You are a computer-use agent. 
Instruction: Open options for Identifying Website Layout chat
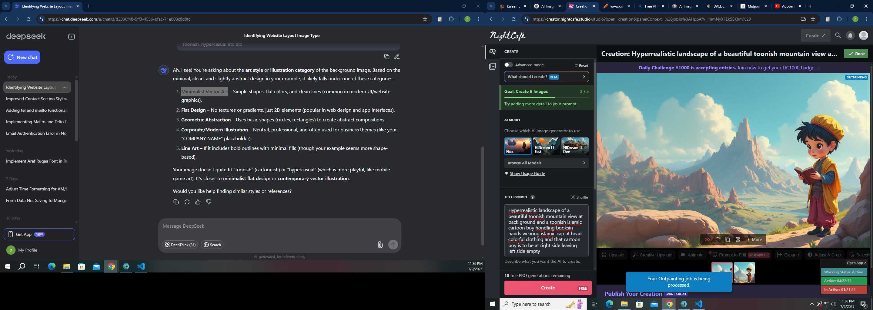pos(64,87)
